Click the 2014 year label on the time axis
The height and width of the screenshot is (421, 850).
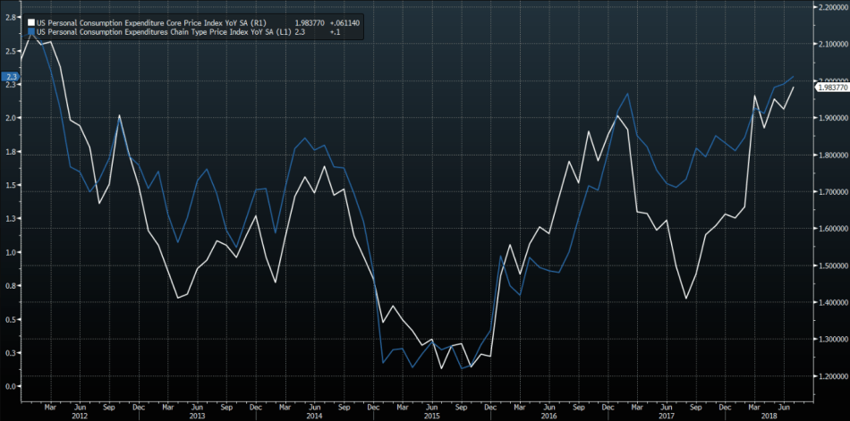tap(315, 416)
